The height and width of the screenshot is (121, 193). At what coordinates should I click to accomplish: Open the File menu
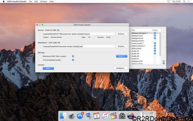tap(30, 1)
